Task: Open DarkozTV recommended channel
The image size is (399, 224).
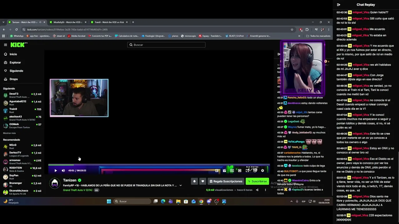Action: click(22, 154)
